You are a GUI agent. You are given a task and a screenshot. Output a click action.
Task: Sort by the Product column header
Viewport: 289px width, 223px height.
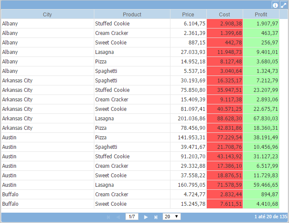click(x=132, y=15)
